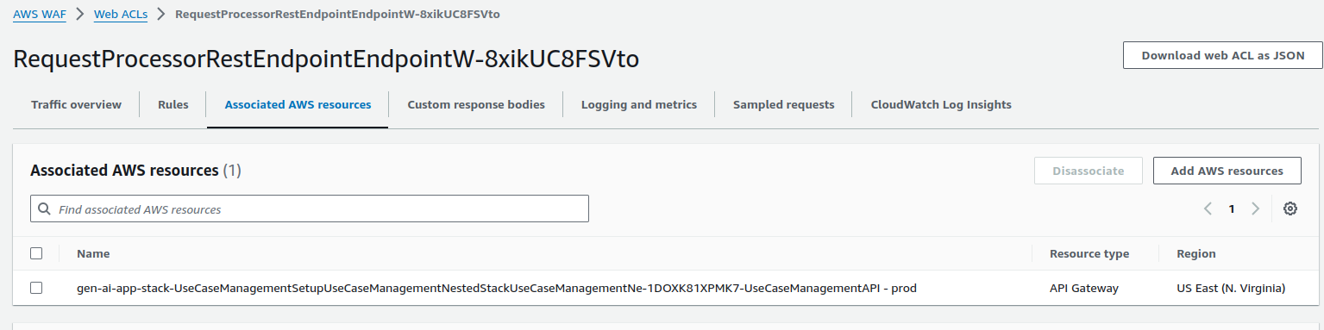
Task: Go to previous page arrow
Action: coord(1208,209)
